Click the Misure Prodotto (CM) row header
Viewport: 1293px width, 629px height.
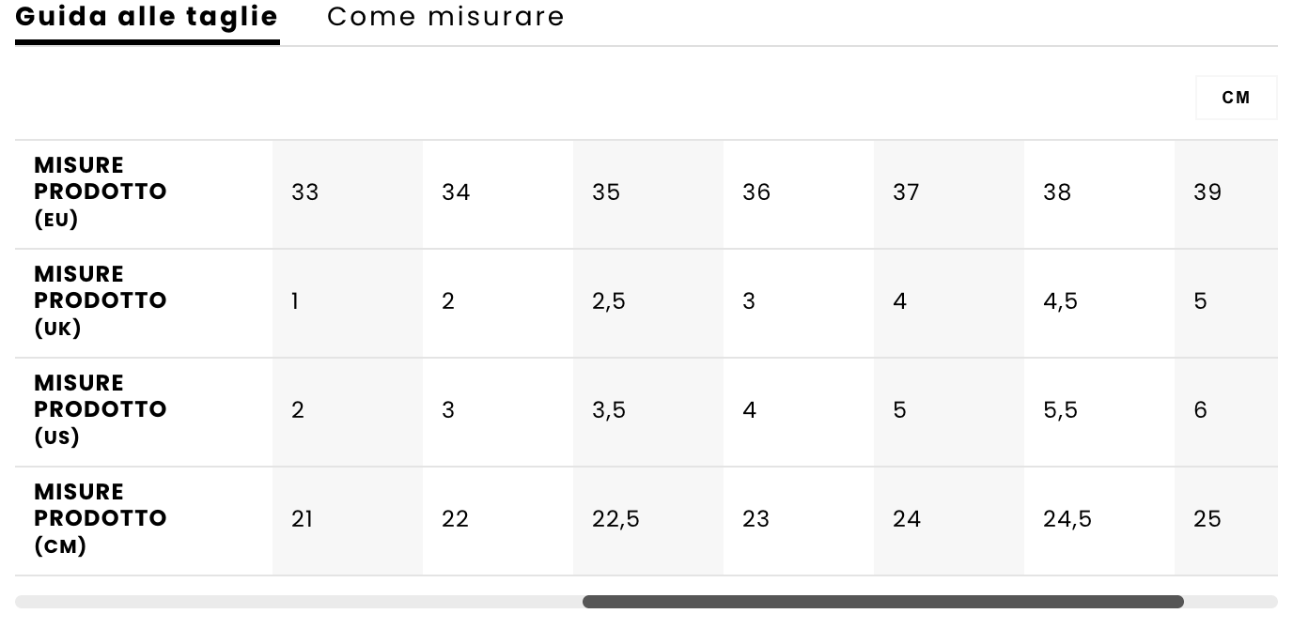pos(101,519)
